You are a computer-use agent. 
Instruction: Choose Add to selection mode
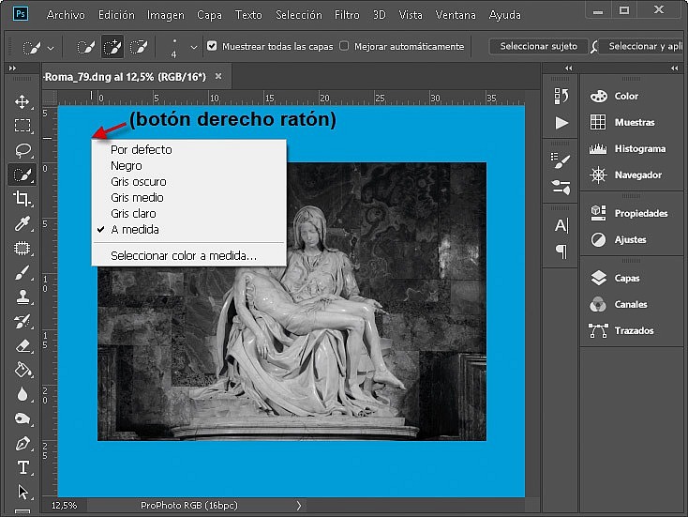coord(112,47)
